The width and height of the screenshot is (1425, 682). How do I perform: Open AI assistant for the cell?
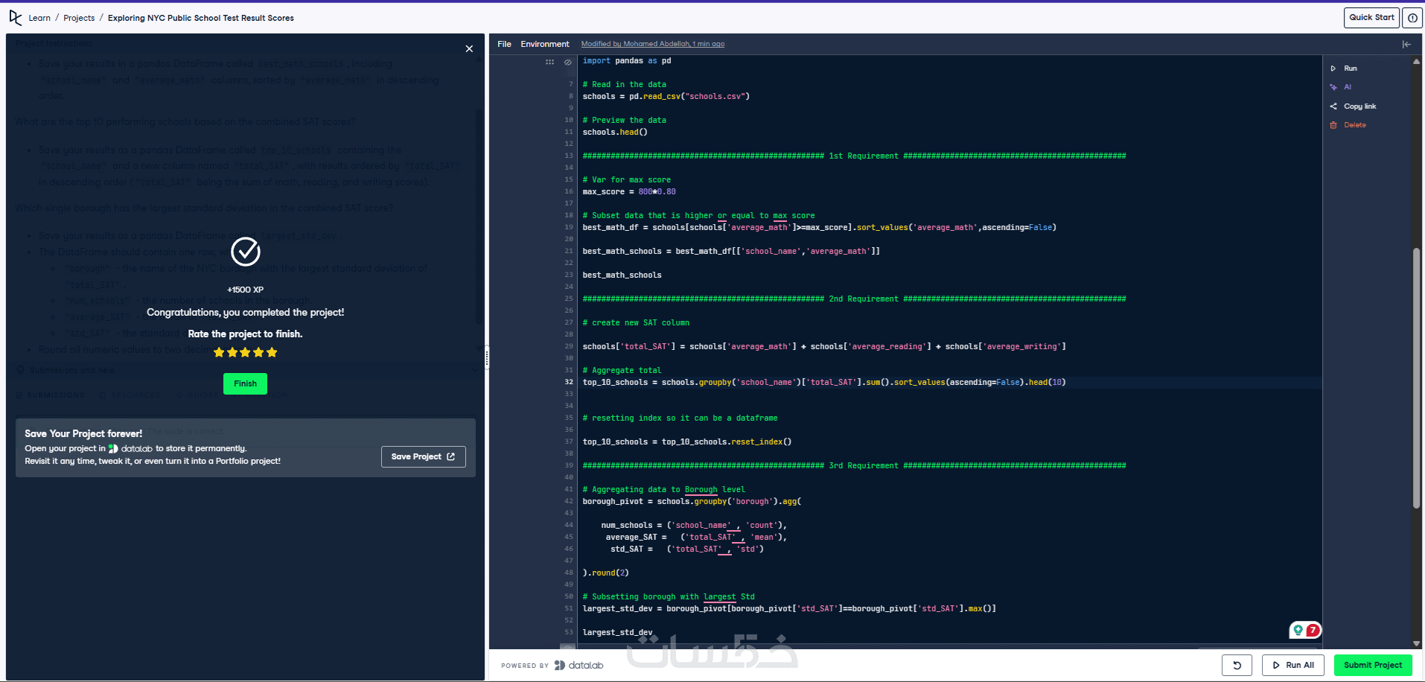(1341, 87)
